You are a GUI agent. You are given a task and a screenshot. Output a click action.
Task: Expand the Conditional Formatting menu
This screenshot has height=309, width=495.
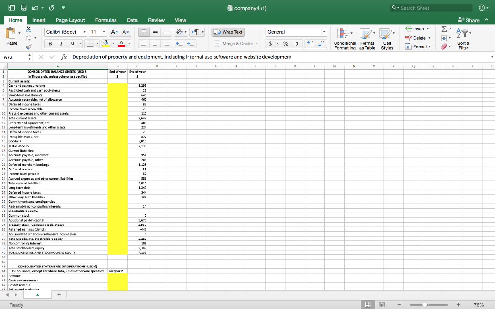pos(352,33)
